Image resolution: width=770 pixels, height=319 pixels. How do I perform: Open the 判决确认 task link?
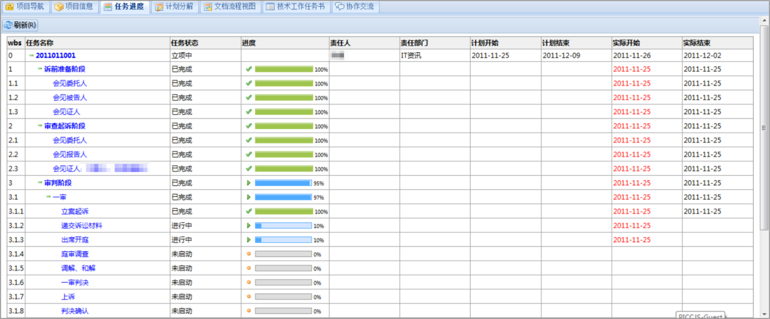(75, 311)
